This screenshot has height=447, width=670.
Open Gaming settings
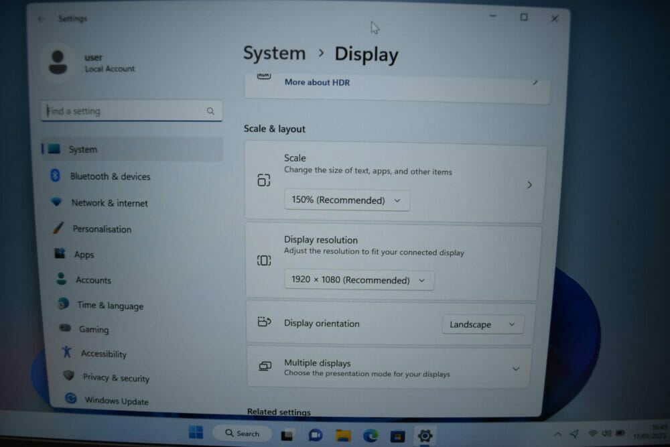(x=94, y=330)
